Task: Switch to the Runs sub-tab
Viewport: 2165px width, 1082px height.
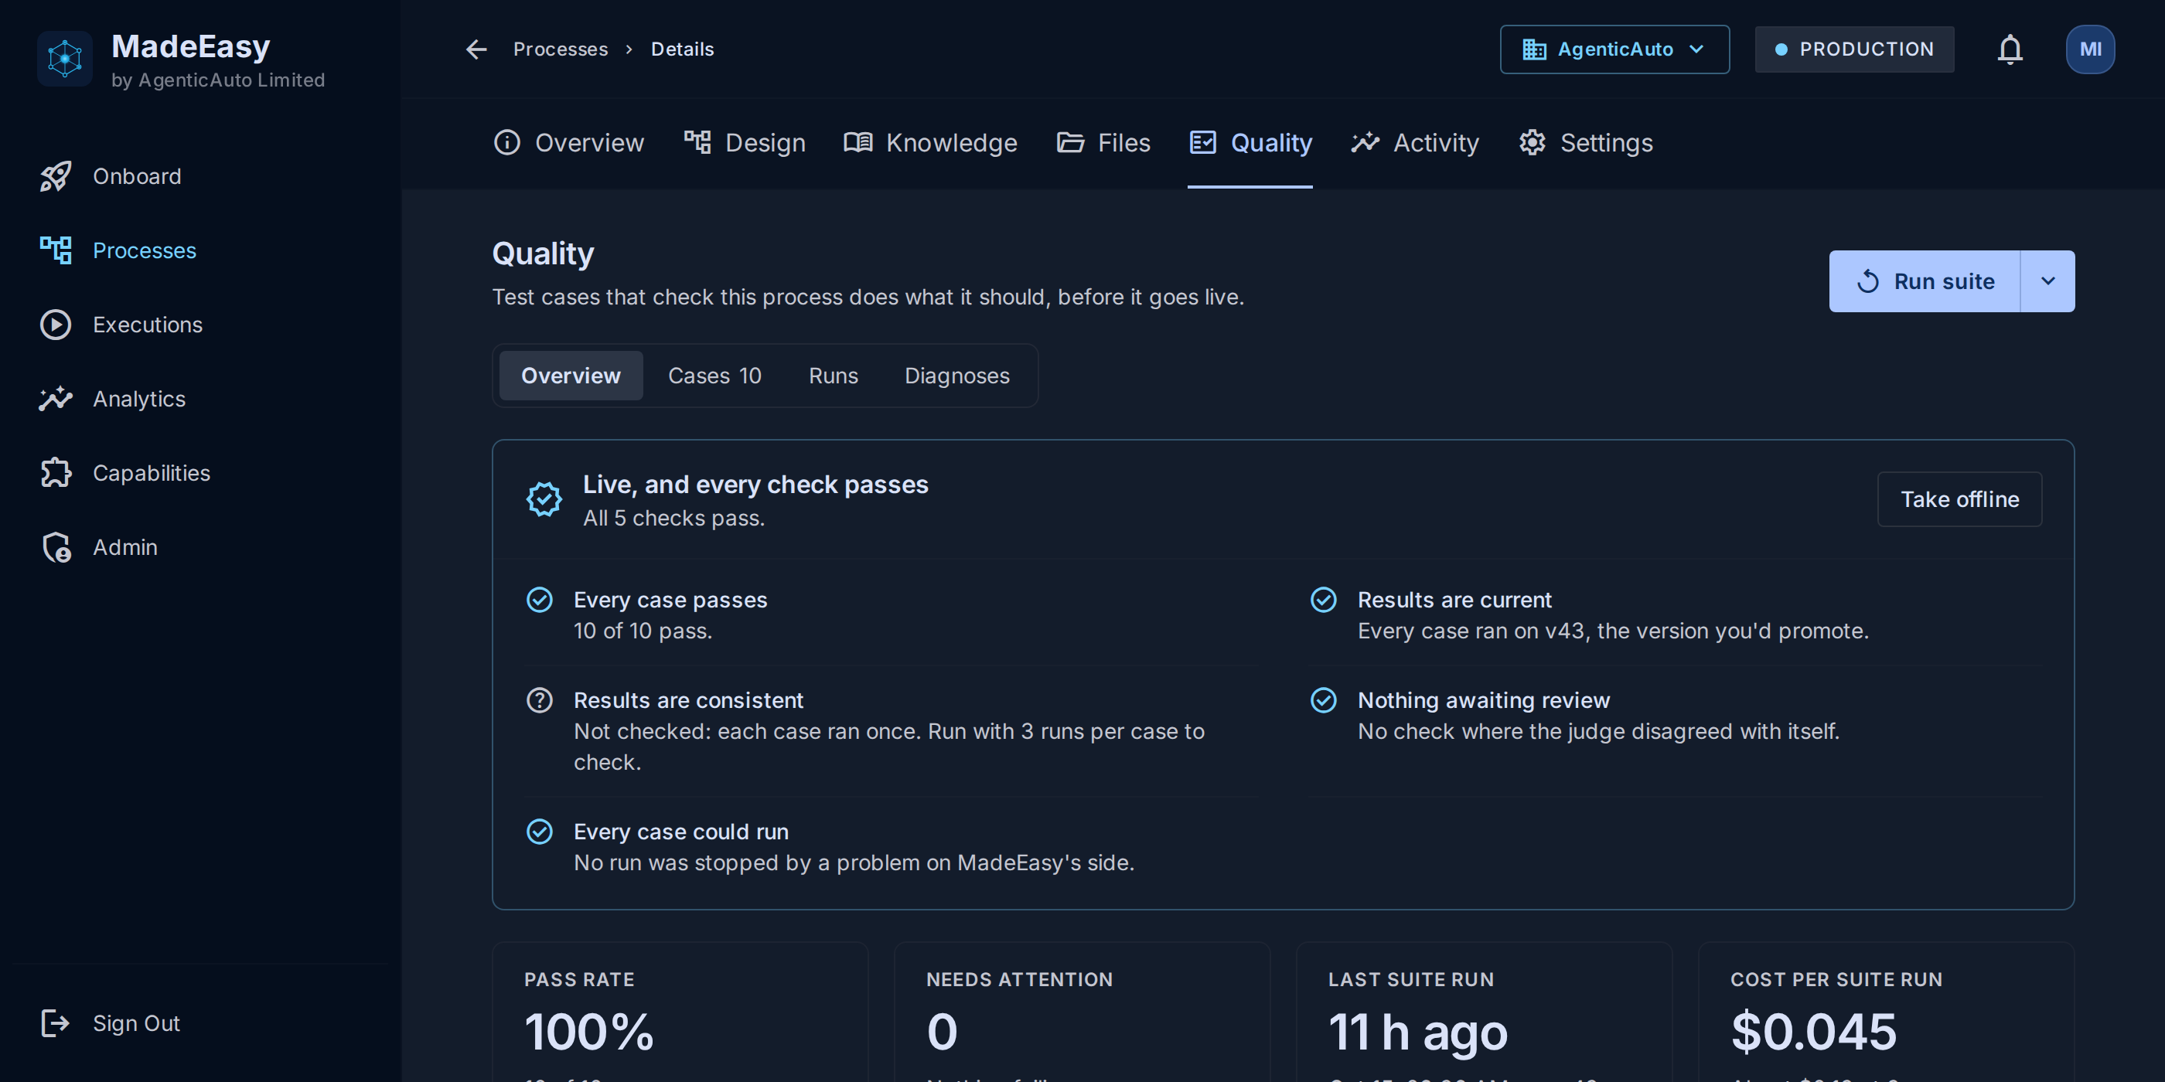Action: point(833,376)
